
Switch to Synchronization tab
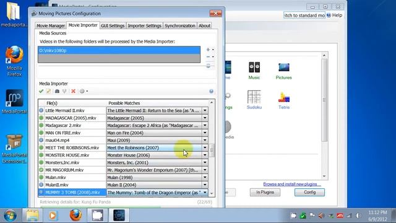point(180,25)
